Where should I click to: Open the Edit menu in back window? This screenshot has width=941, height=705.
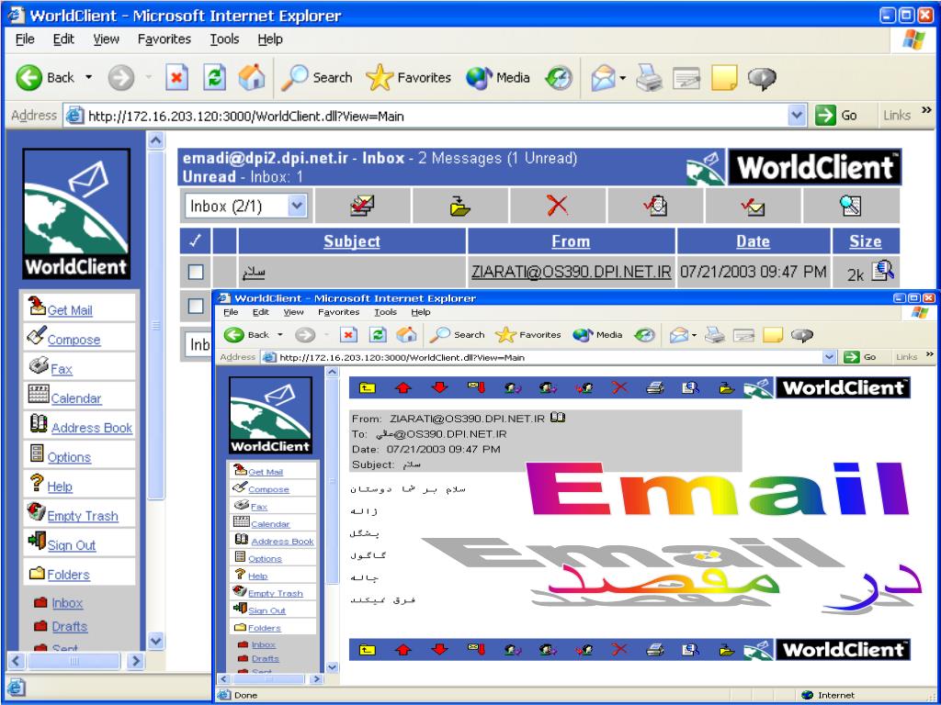click(x=63, y=39)
